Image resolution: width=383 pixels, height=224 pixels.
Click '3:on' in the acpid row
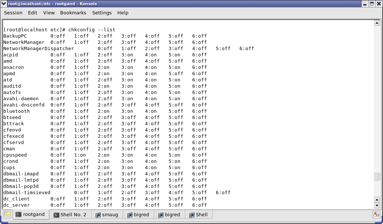point(127,55)
